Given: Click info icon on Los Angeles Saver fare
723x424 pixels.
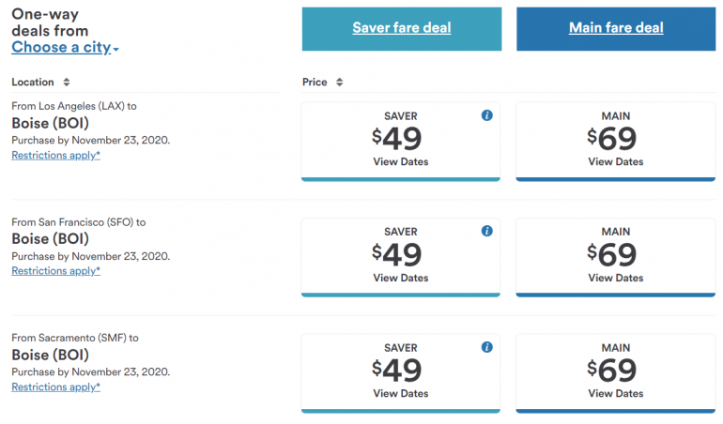Looking at the screenshot, I should (x=486, y=115).
